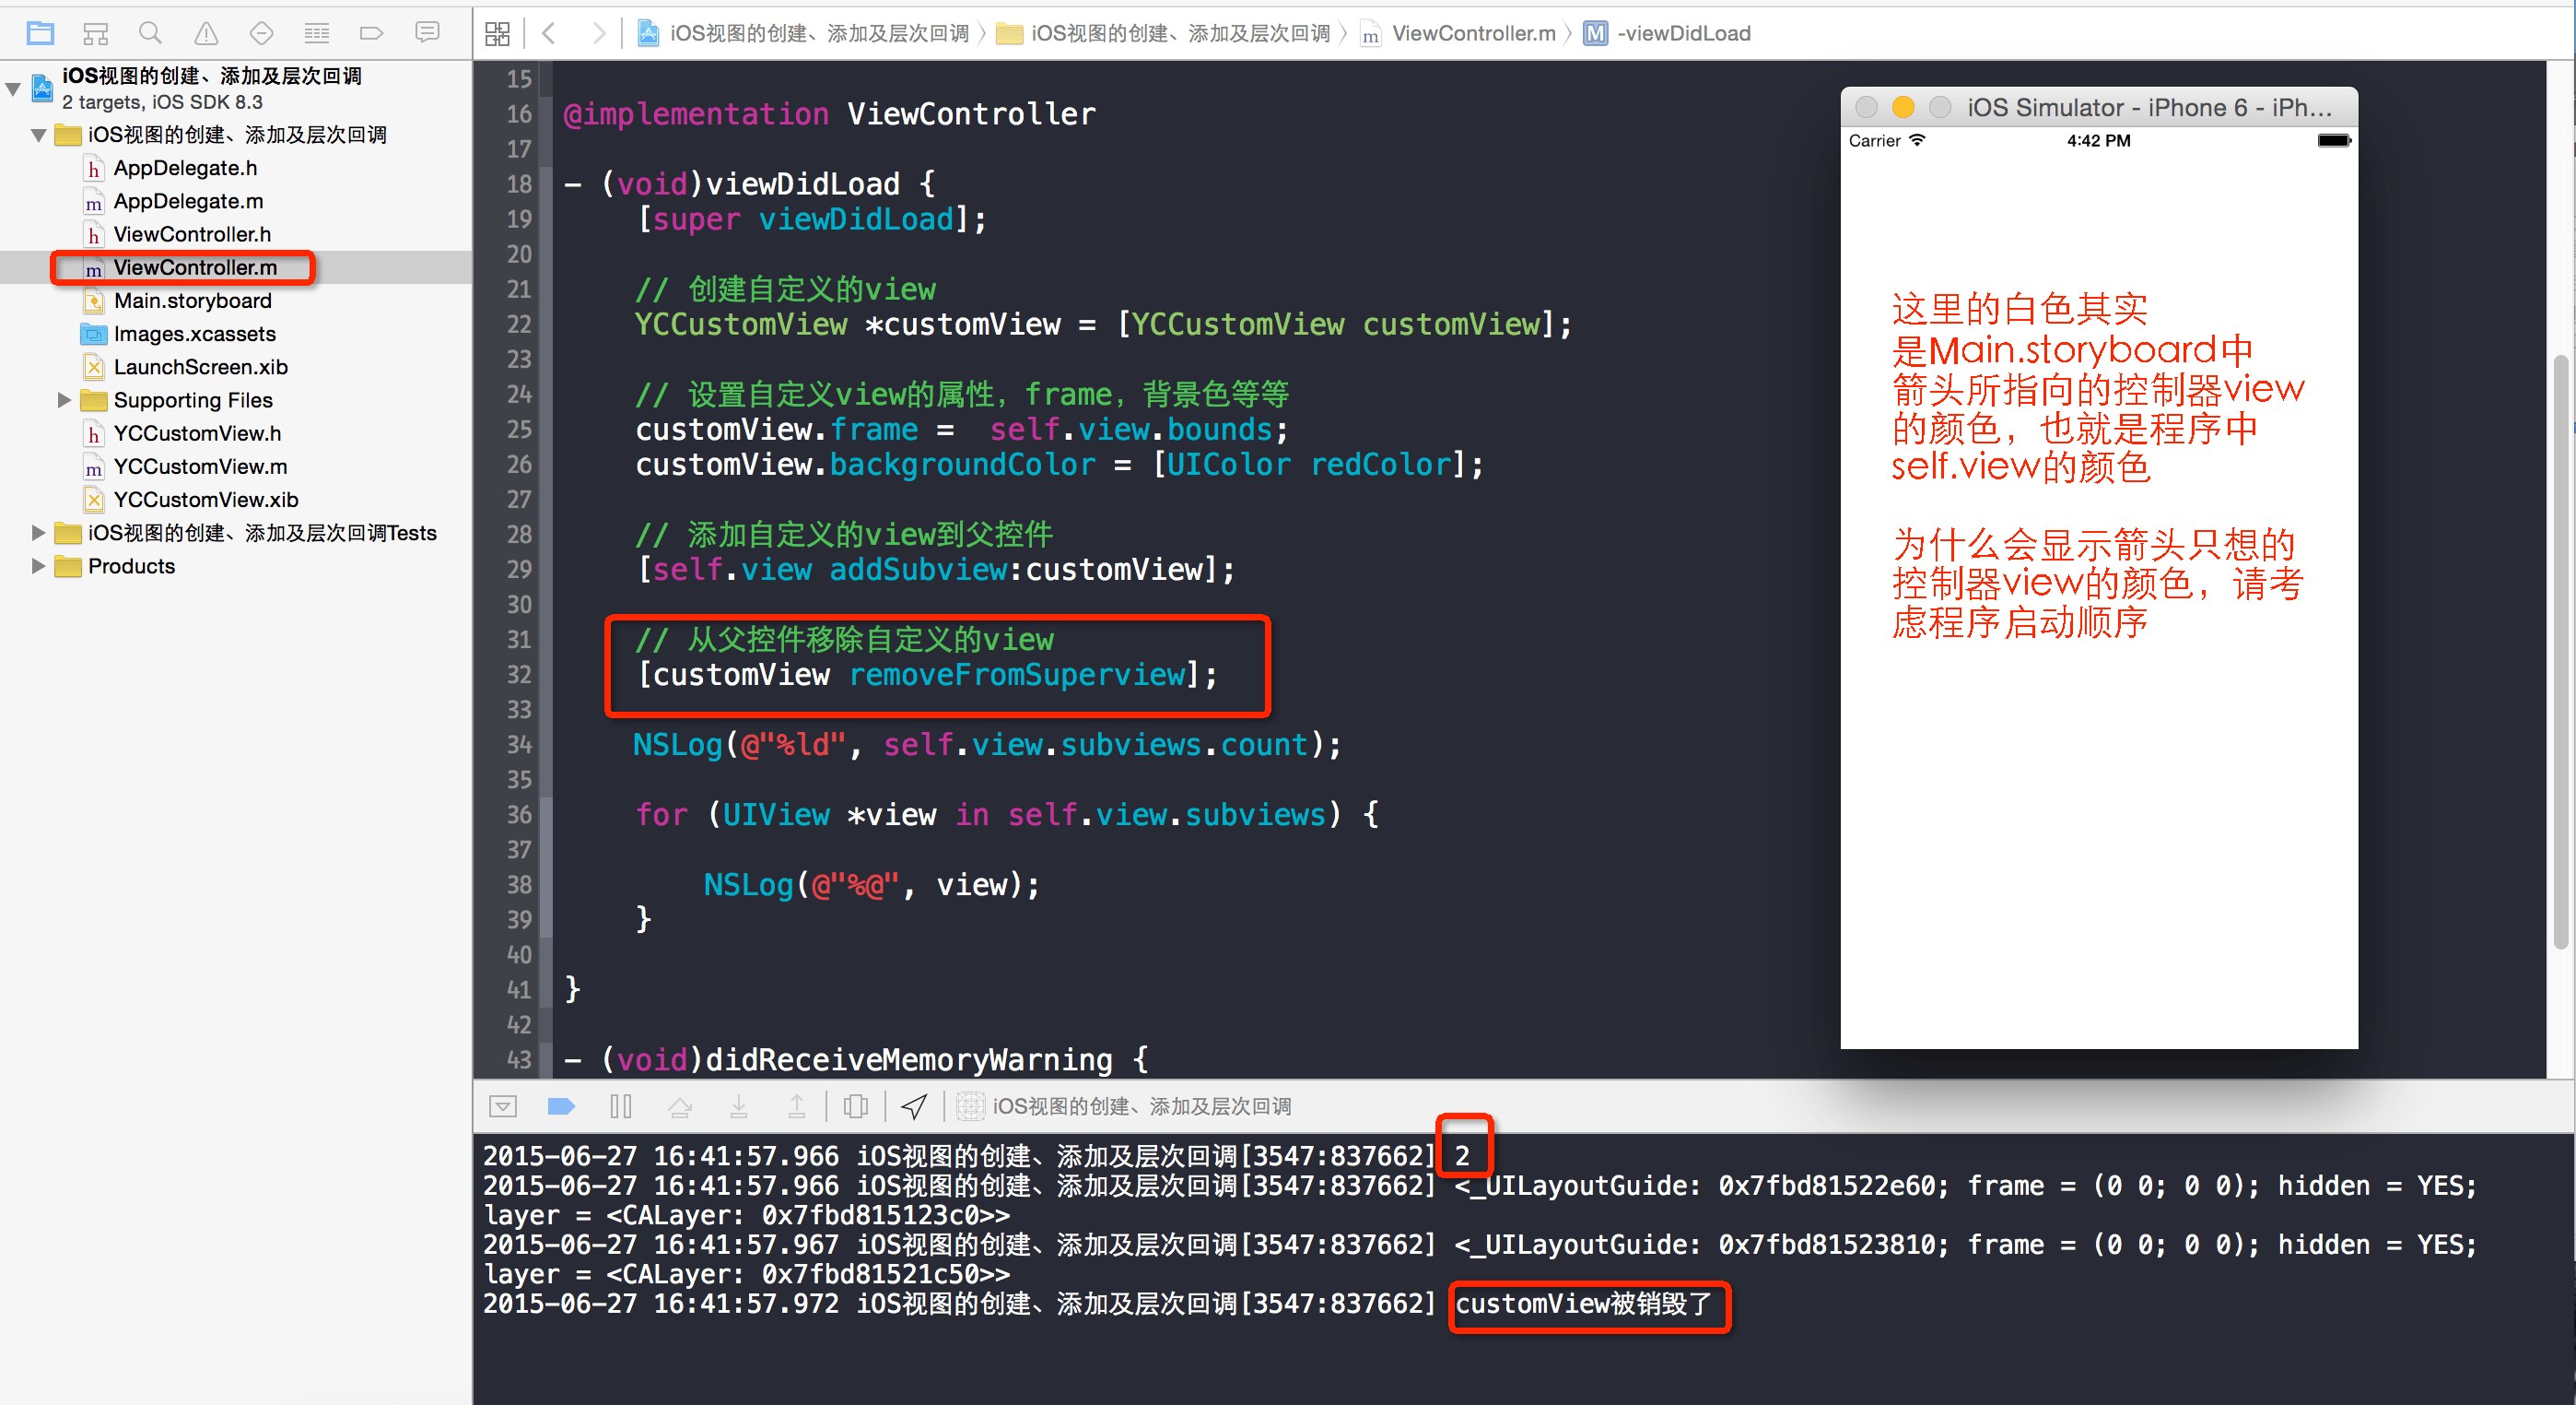The image size is (2576, 1405).
Task: Expand the Products folder in navigator
Action: point(40,566)
